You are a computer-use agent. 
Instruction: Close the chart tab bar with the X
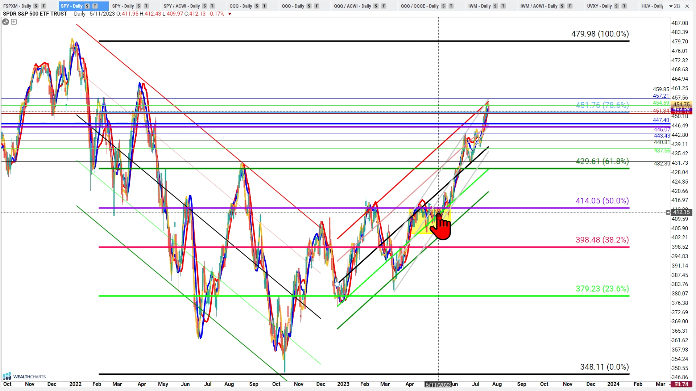(688, 6)
